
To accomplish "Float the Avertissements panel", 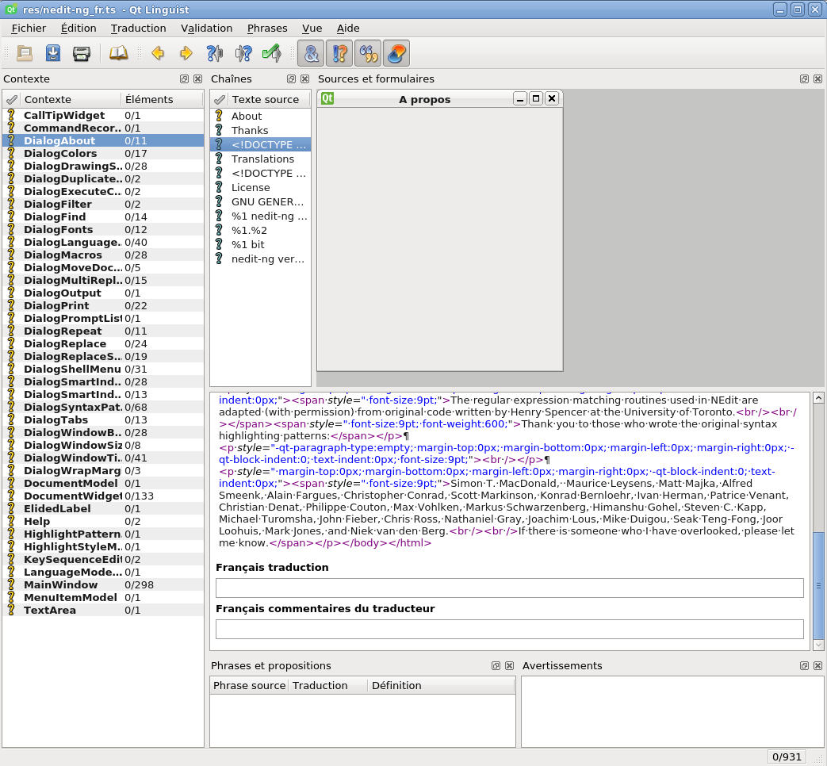I will pos(804,666).
